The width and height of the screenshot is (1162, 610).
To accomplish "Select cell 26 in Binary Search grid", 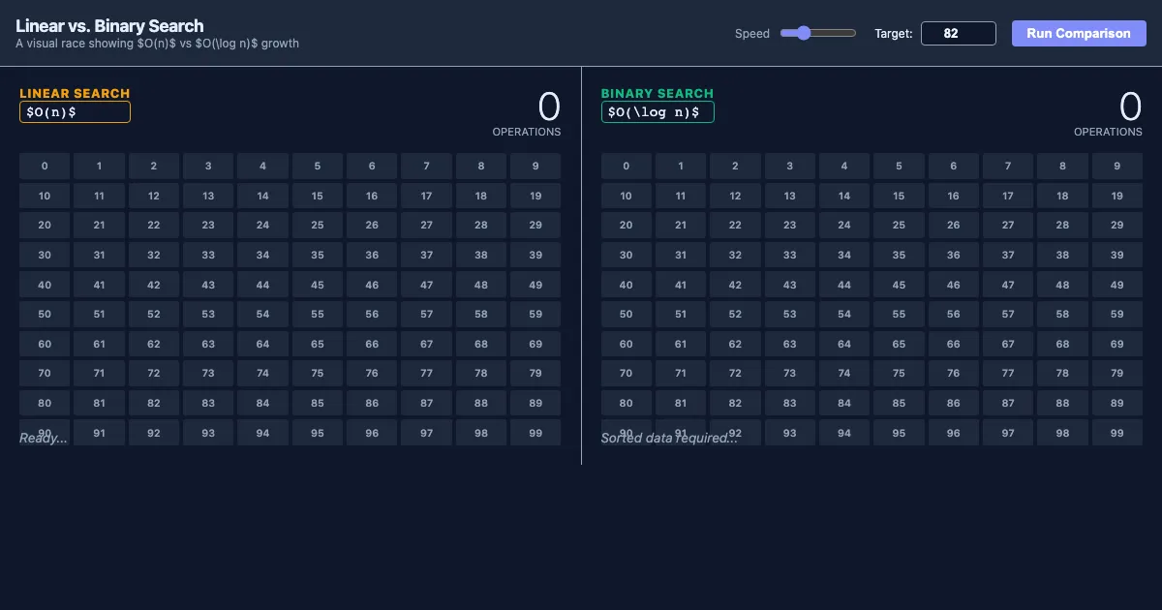I will pos(953,225).
